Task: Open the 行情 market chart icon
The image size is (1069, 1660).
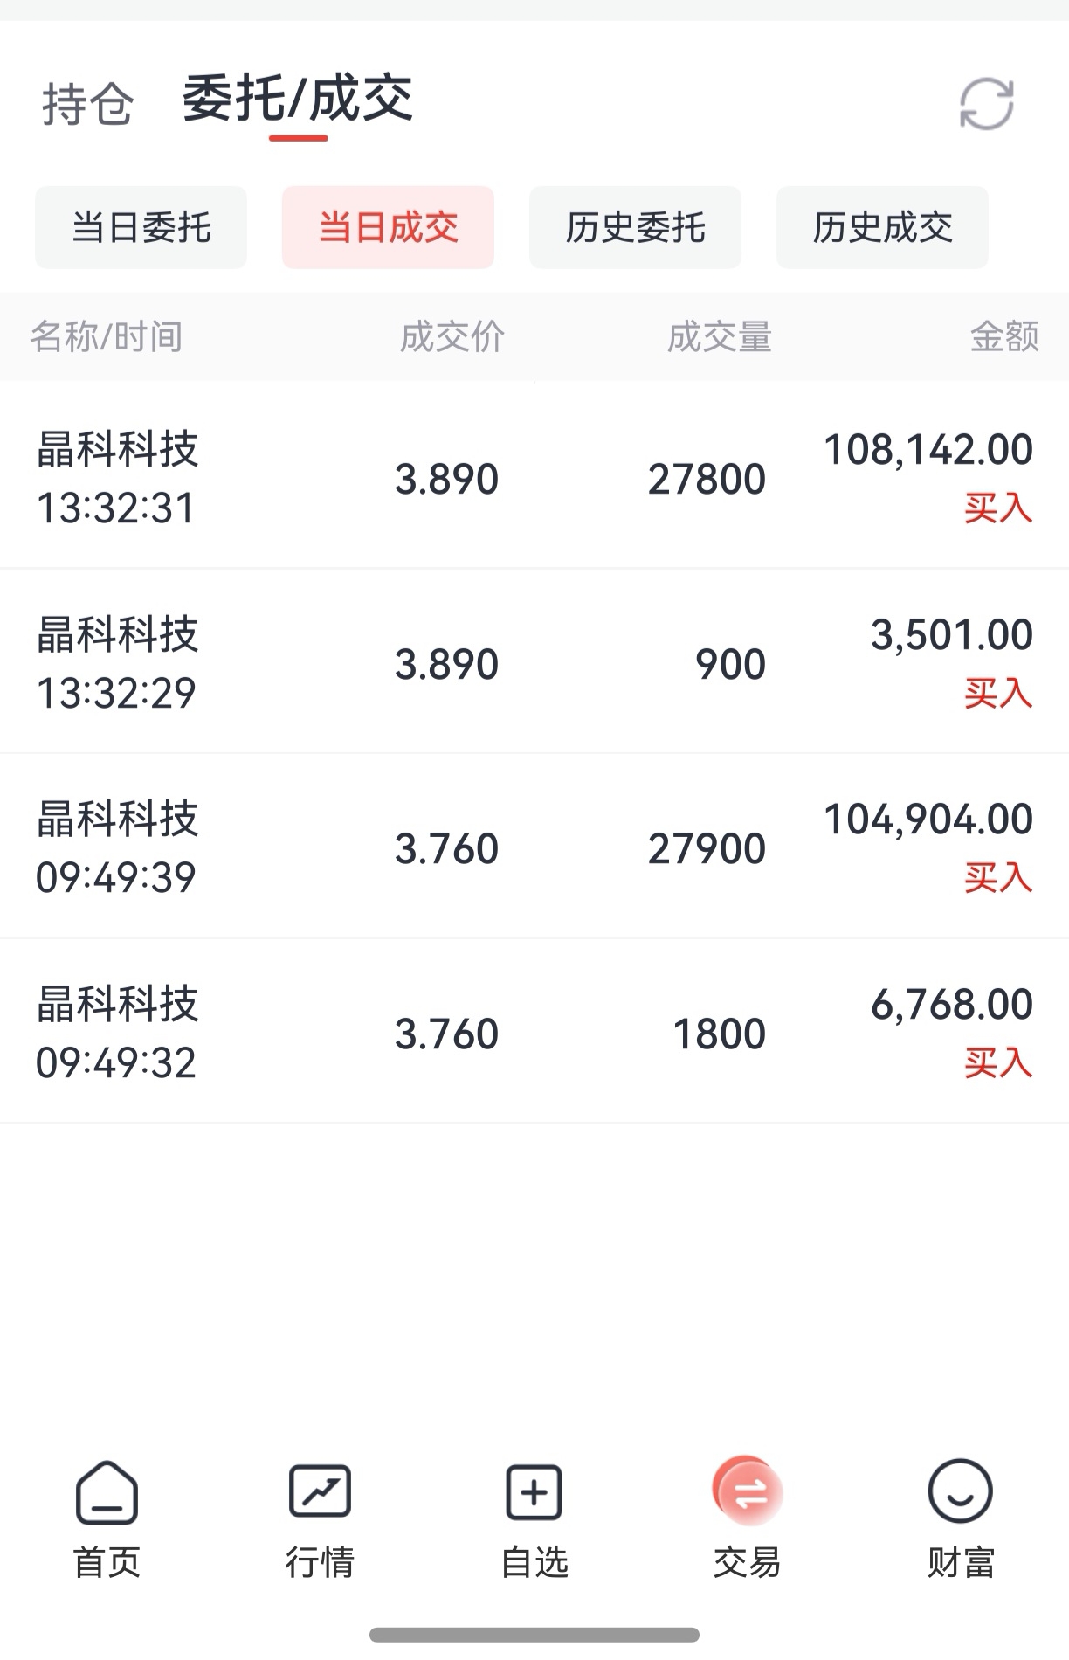Action: (320, 1491)
